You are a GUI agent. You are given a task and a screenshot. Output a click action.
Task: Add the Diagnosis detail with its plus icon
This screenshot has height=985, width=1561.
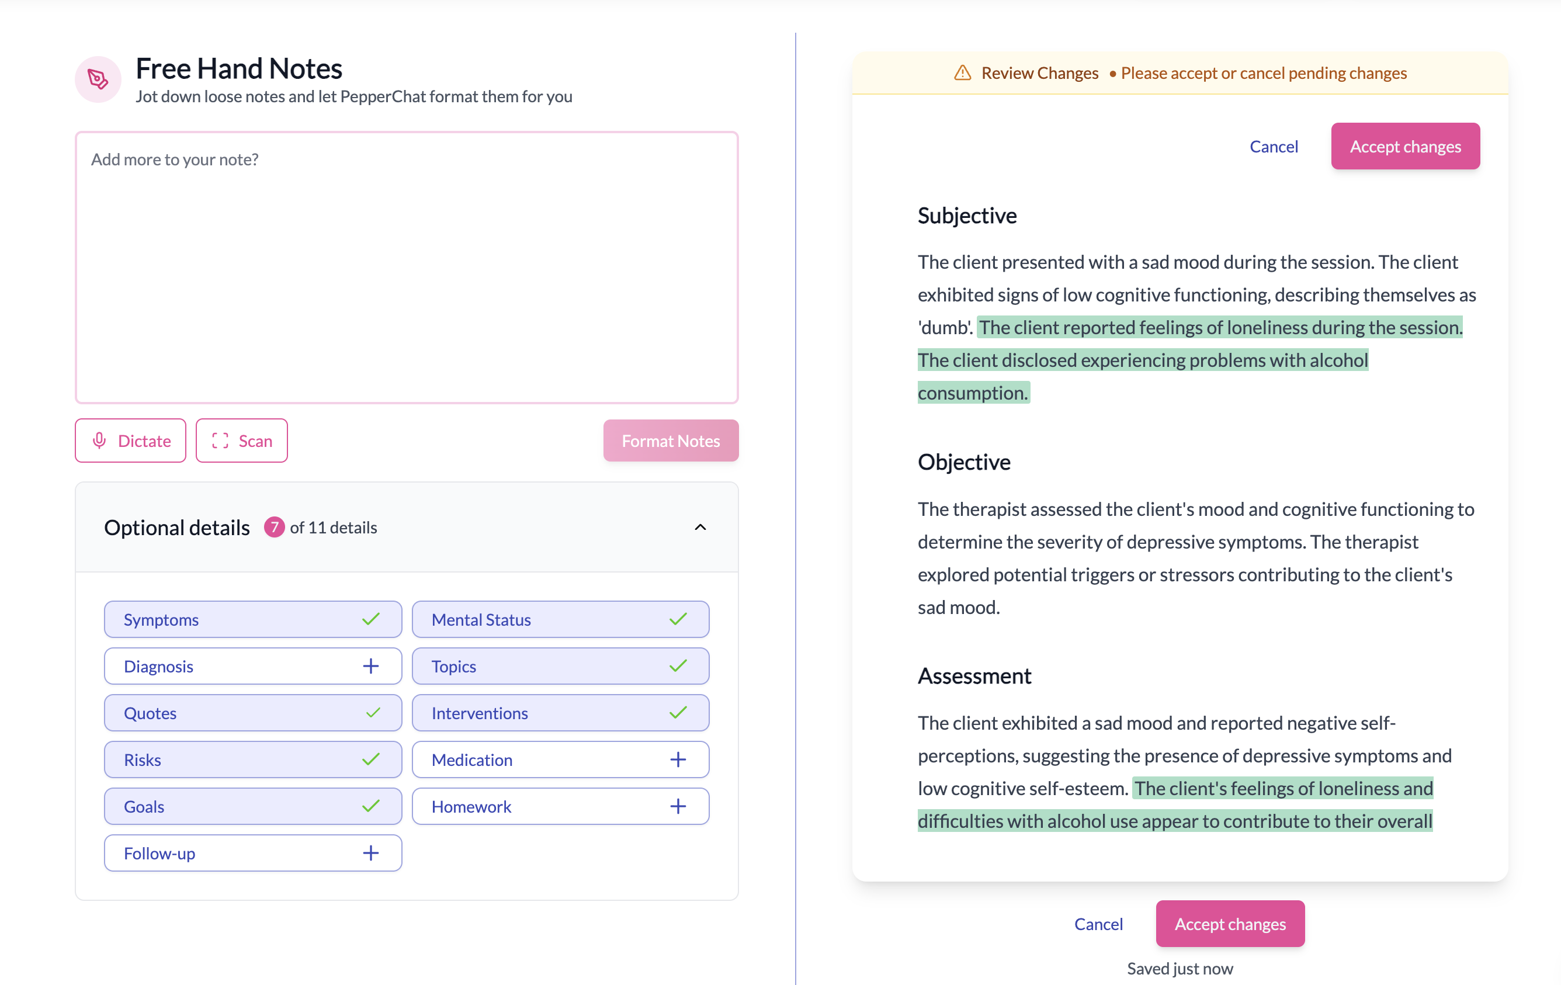(x=371, y=666)
